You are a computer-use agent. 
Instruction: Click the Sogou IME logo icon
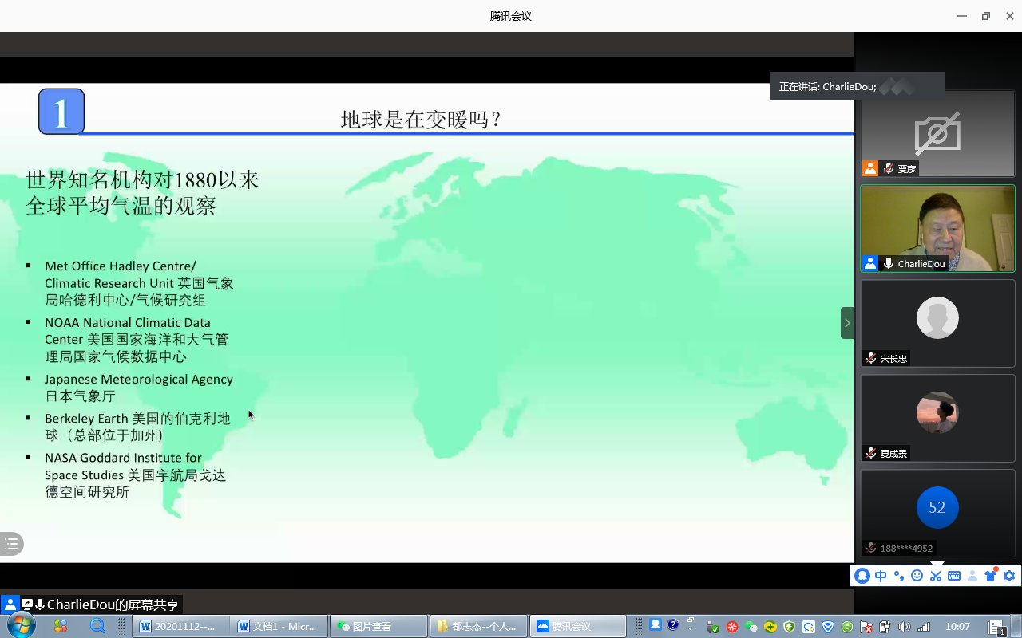pos(862,576)
